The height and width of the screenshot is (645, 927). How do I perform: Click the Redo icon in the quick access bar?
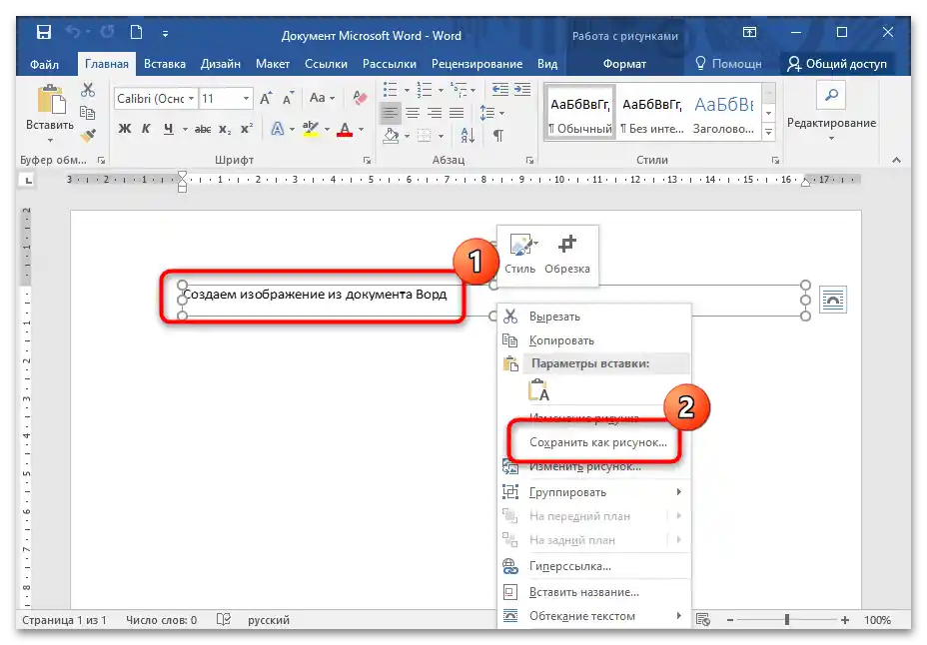pyautogui.click(x=107, y=33)
